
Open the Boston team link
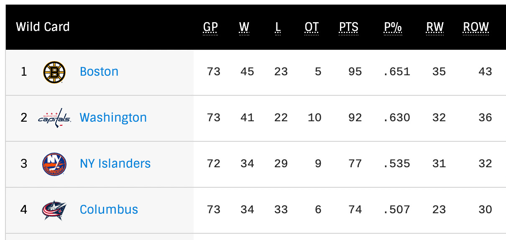(99, 71)
